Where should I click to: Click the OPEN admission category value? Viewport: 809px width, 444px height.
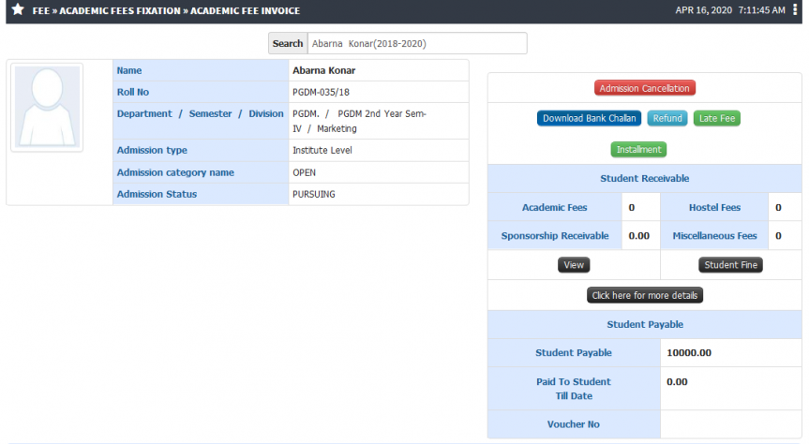[x=304, y=172]
